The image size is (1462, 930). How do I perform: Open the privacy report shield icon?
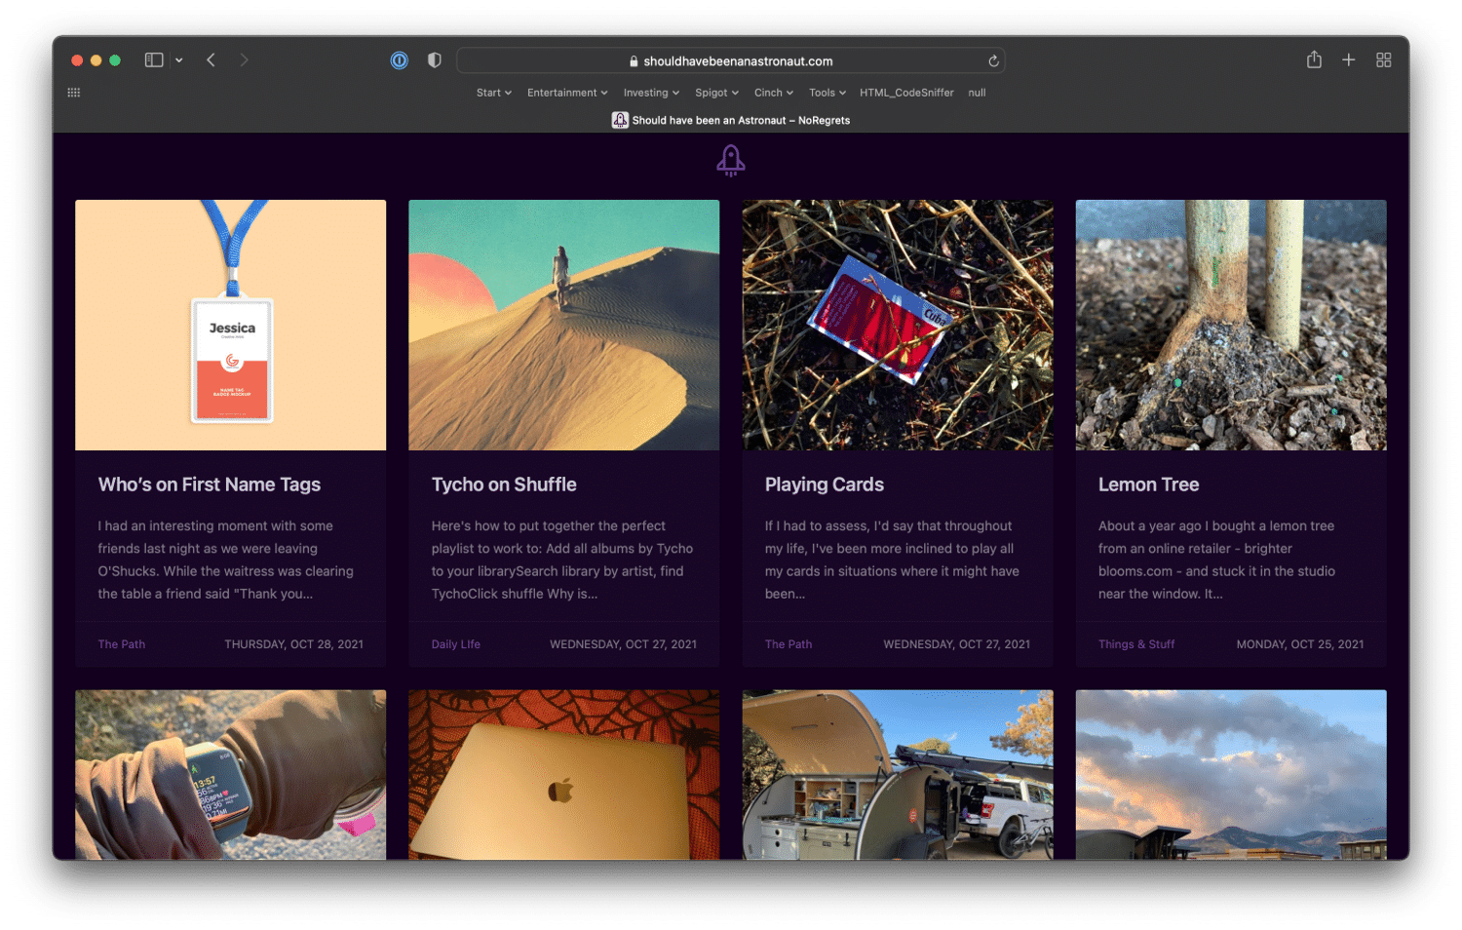coord(435,60)
